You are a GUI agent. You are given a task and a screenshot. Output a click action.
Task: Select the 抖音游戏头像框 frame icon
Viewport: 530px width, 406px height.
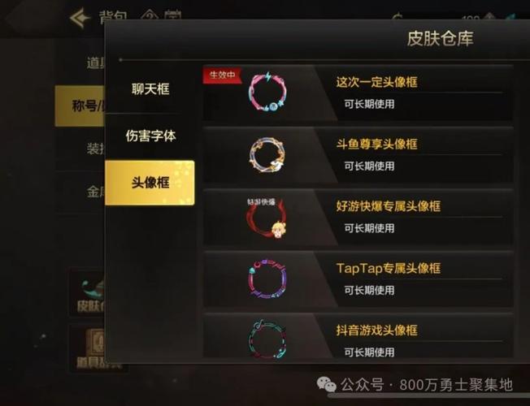[267, 339]
